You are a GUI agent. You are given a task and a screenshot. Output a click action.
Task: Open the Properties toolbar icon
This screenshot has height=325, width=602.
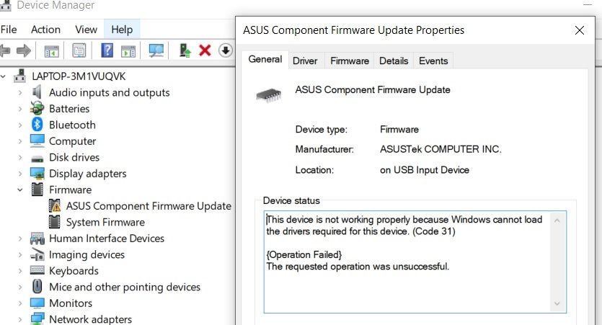(x=79, y=50)
